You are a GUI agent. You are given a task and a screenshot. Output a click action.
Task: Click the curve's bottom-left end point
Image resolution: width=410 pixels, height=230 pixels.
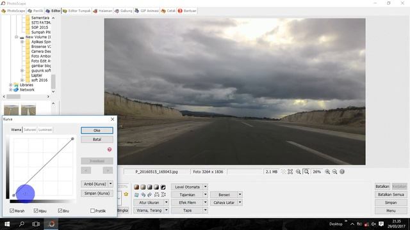point(13,195)
